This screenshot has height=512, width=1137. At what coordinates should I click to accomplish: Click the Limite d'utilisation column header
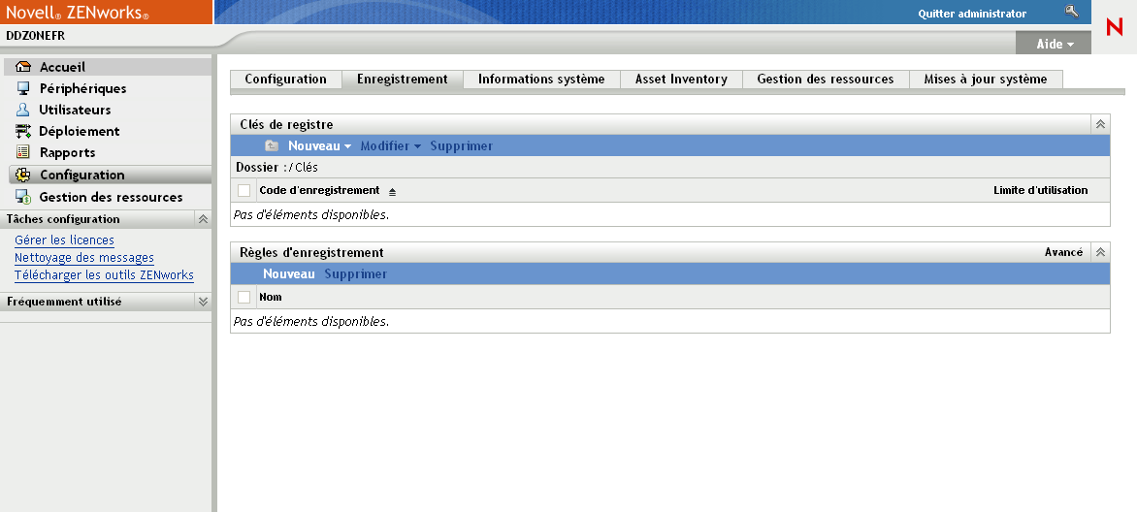pos(1041,190)
